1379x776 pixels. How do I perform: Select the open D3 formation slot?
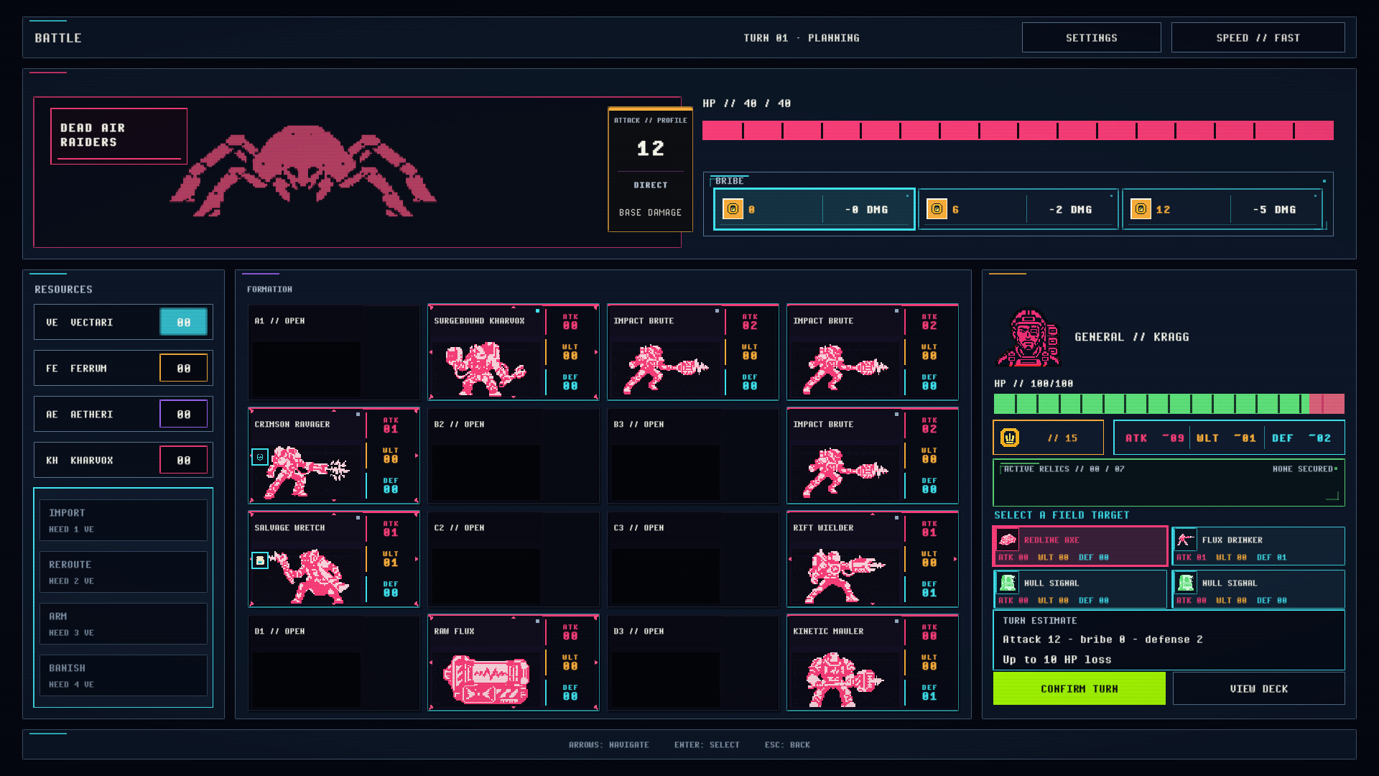coord(693,662)
